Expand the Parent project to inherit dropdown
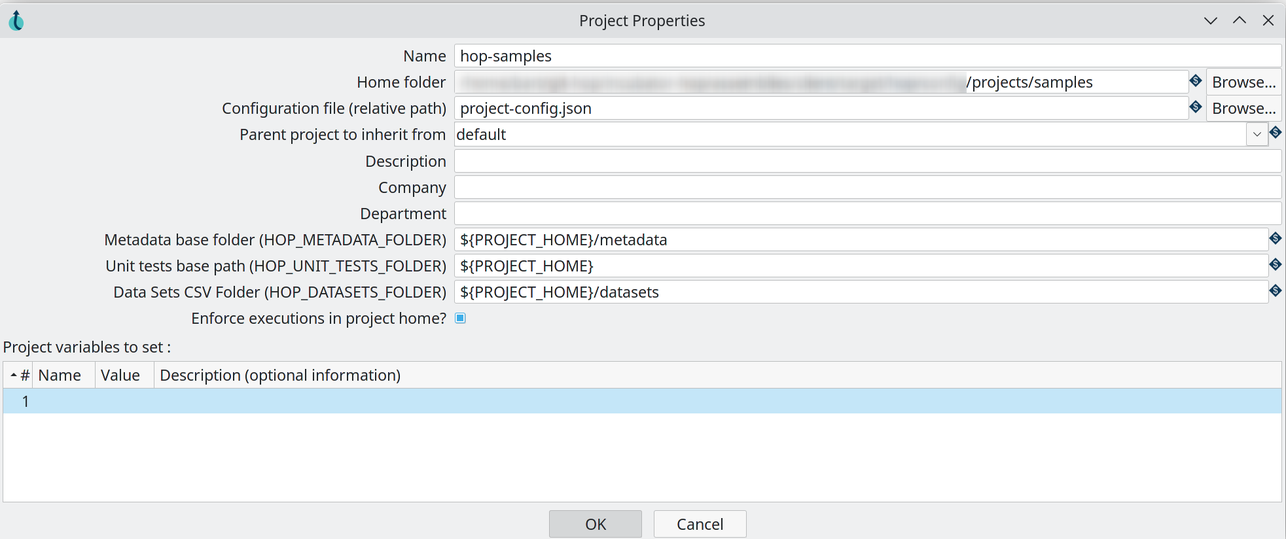The width and height of the screenshot is (1286, 539). (1257, 135)
